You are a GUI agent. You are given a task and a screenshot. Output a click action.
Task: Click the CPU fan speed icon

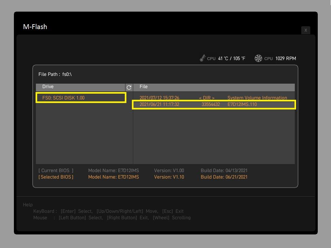(x=258, y=58)
